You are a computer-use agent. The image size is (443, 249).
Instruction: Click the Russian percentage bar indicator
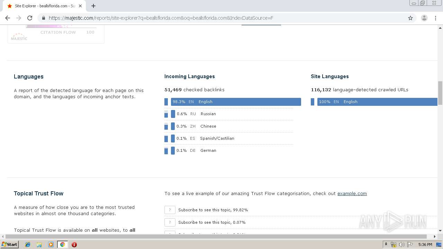tap(173, 114)
